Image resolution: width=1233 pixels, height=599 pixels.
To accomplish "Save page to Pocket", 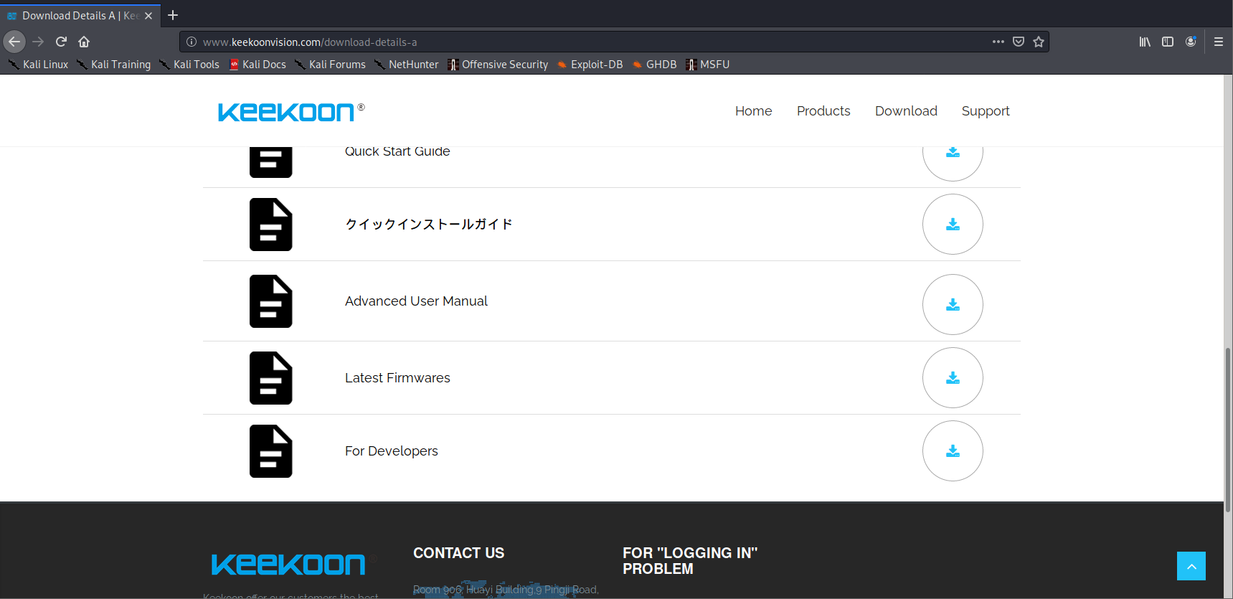I will pyautogui.click(x=1018, y=42).
